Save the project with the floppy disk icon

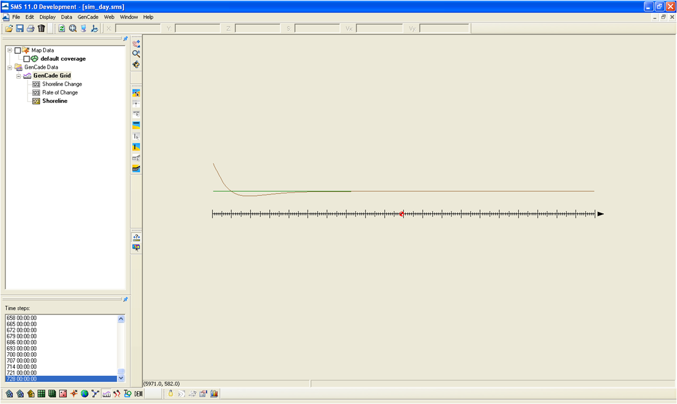click(20, 28)
